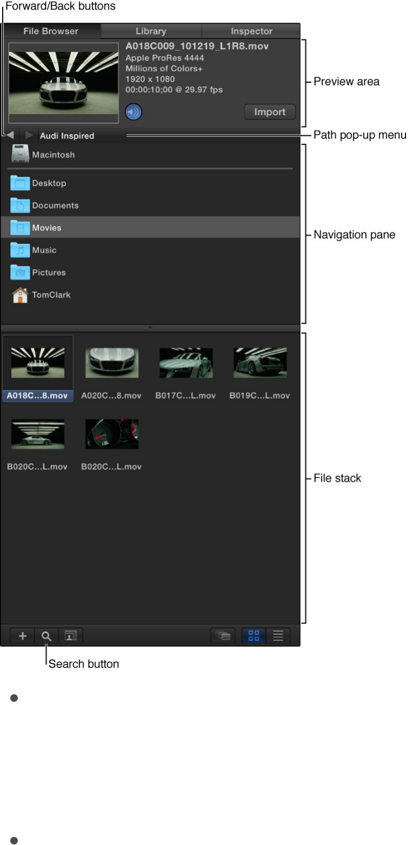This screenshot has width=413, height=845.
Task: Open the Desktop folder
Action: pos(150,183)
